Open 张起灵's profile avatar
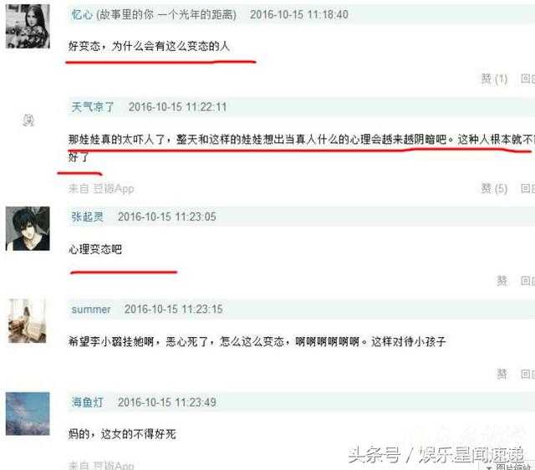The width and height of the screenshot is (535, 470). 28,228
